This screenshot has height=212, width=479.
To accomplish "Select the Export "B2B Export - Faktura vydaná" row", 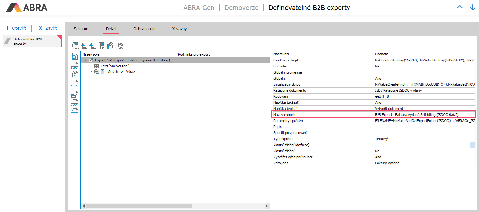I will click(x=176, y=60).
